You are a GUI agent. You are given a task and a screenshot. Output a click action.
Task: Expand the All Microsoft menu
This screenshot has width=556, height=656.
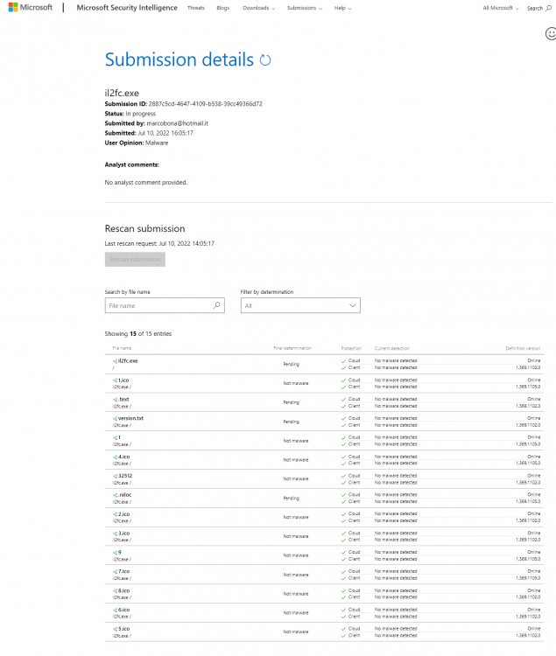[500, 8]
